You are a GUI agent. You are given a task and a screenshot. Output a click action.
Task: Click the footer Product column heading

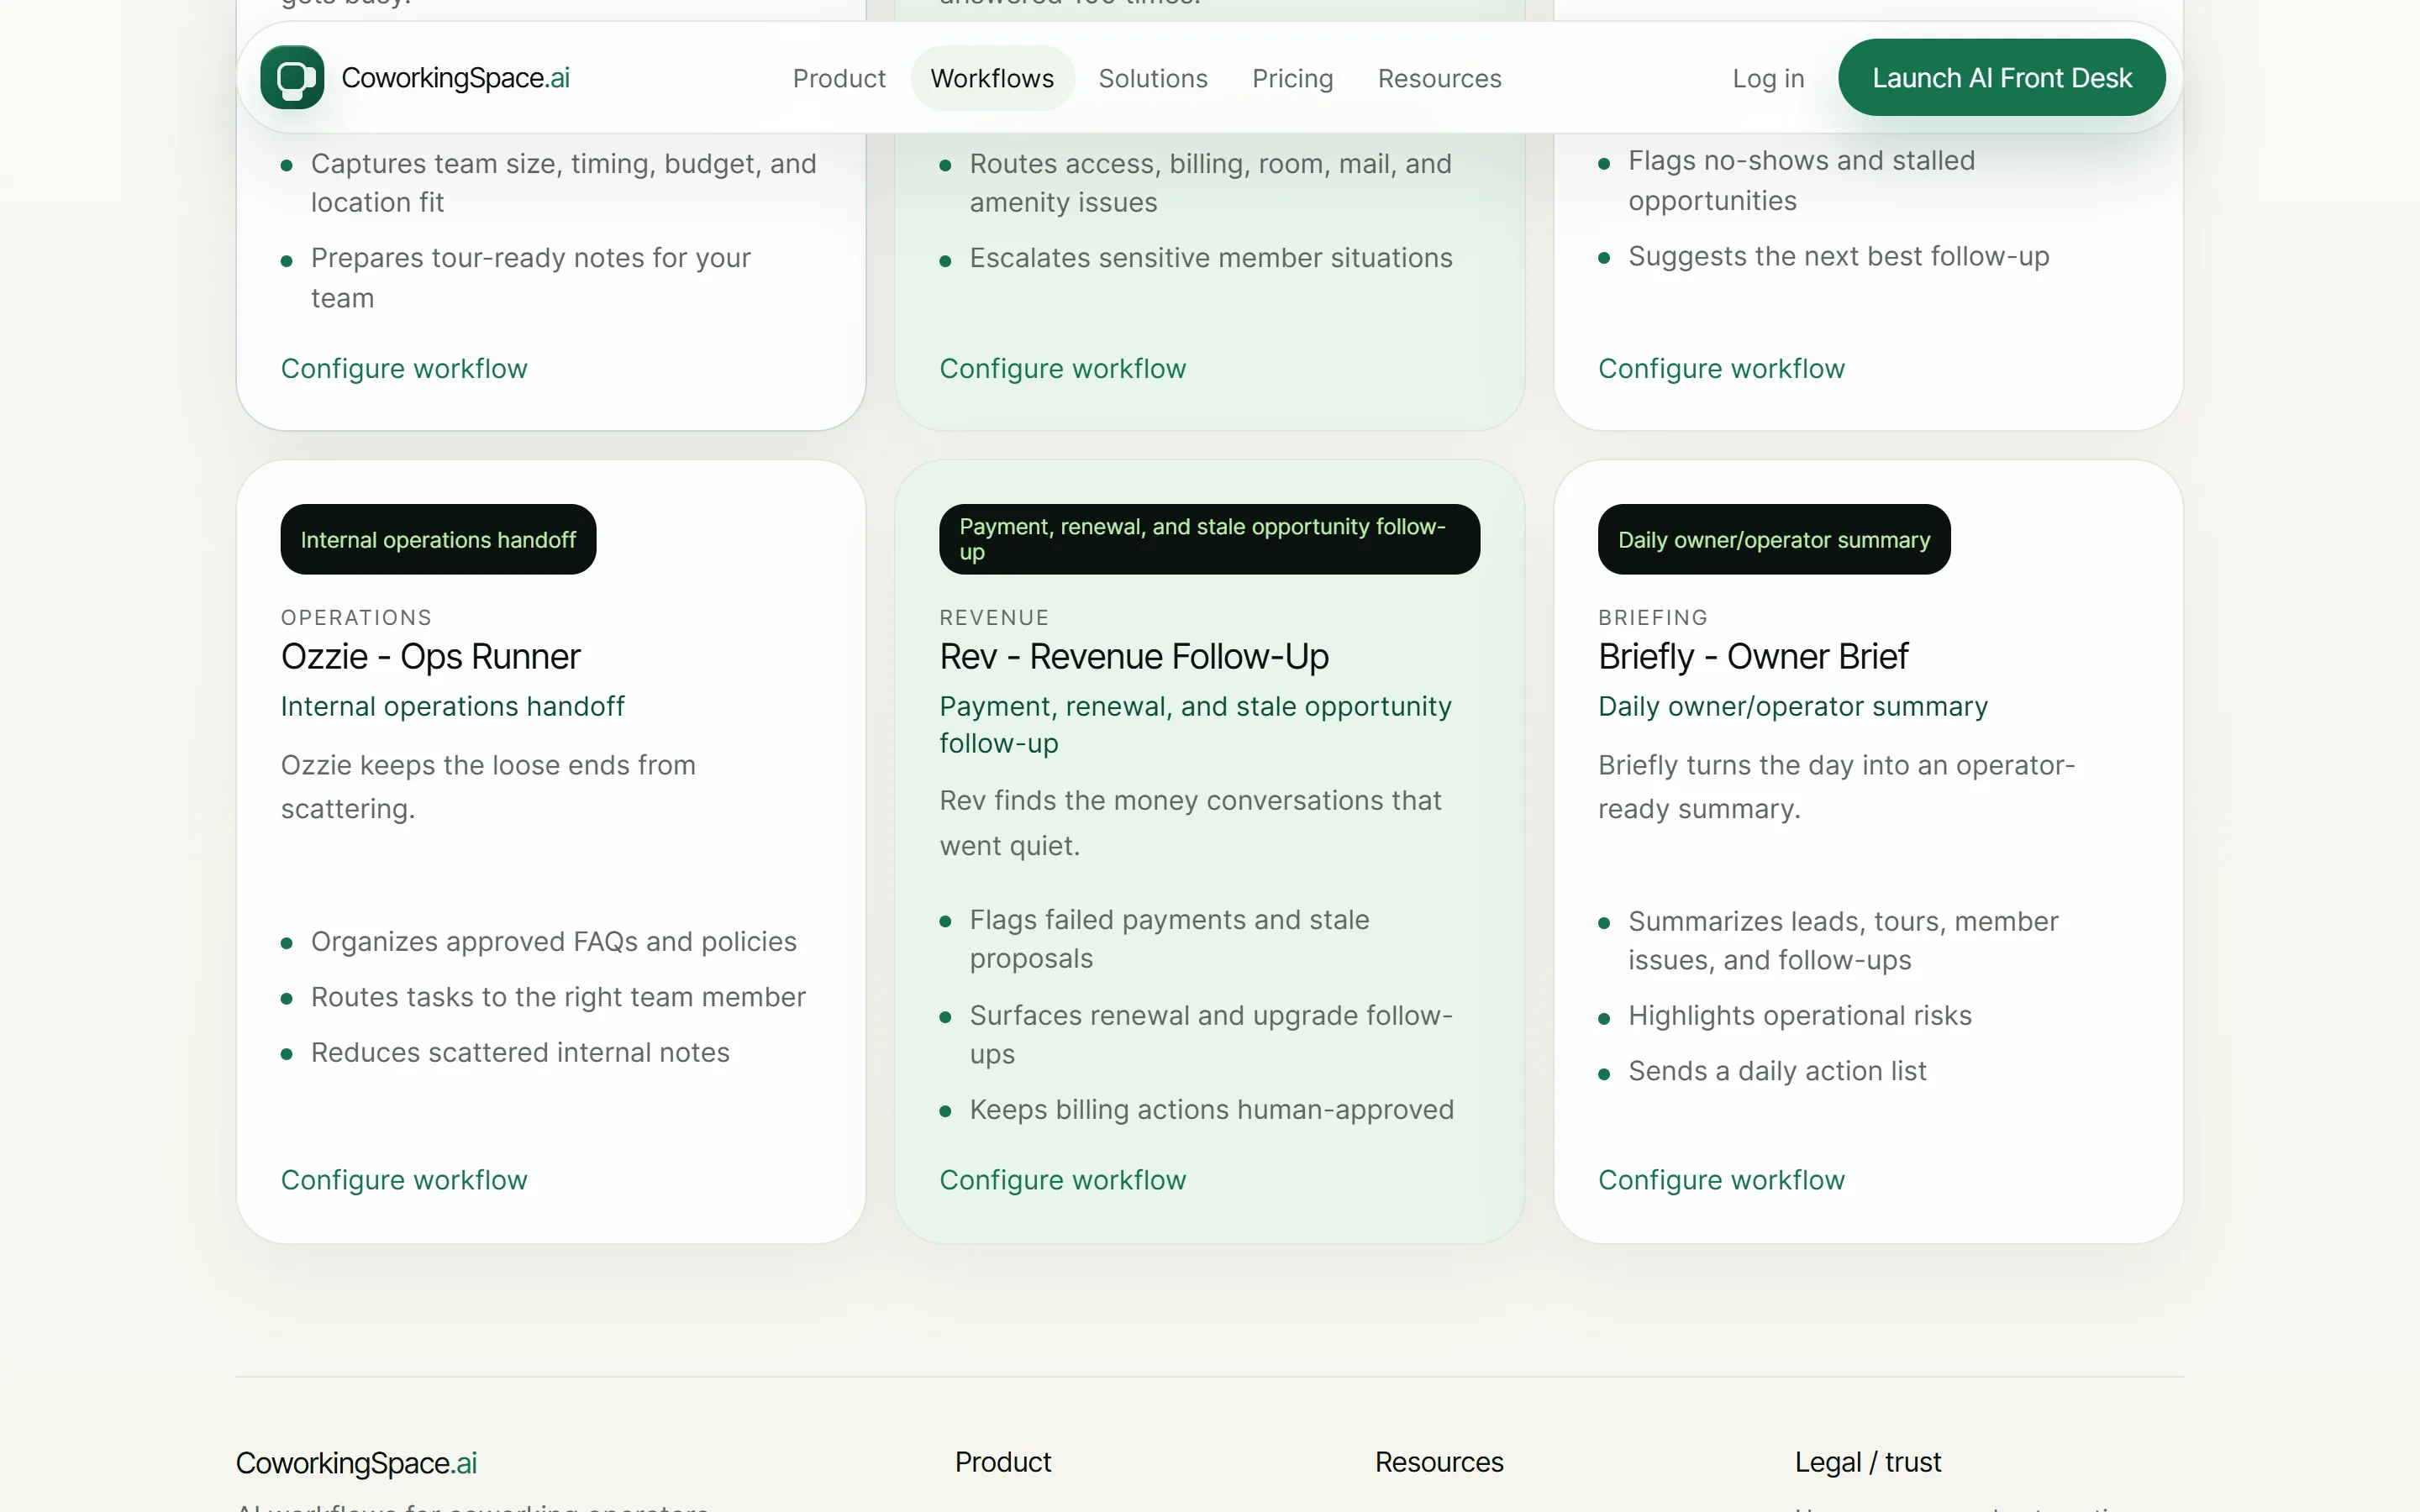[1003, 1462]
